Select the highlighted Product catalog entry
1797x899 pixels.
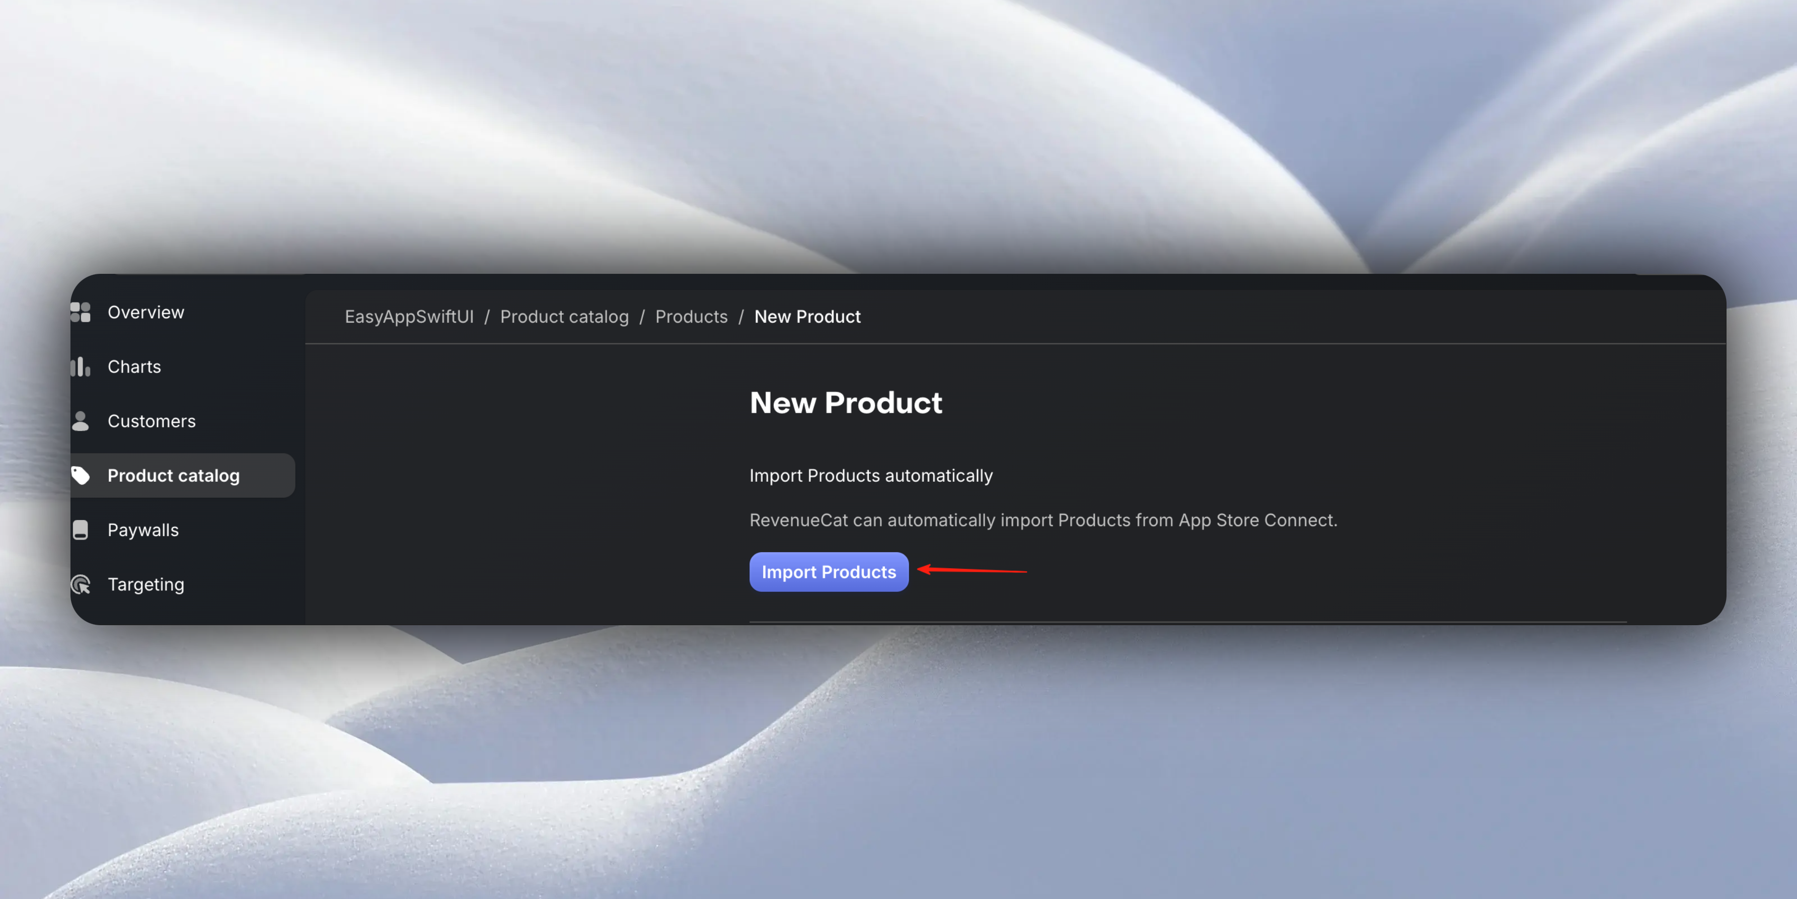pos(173,475)
